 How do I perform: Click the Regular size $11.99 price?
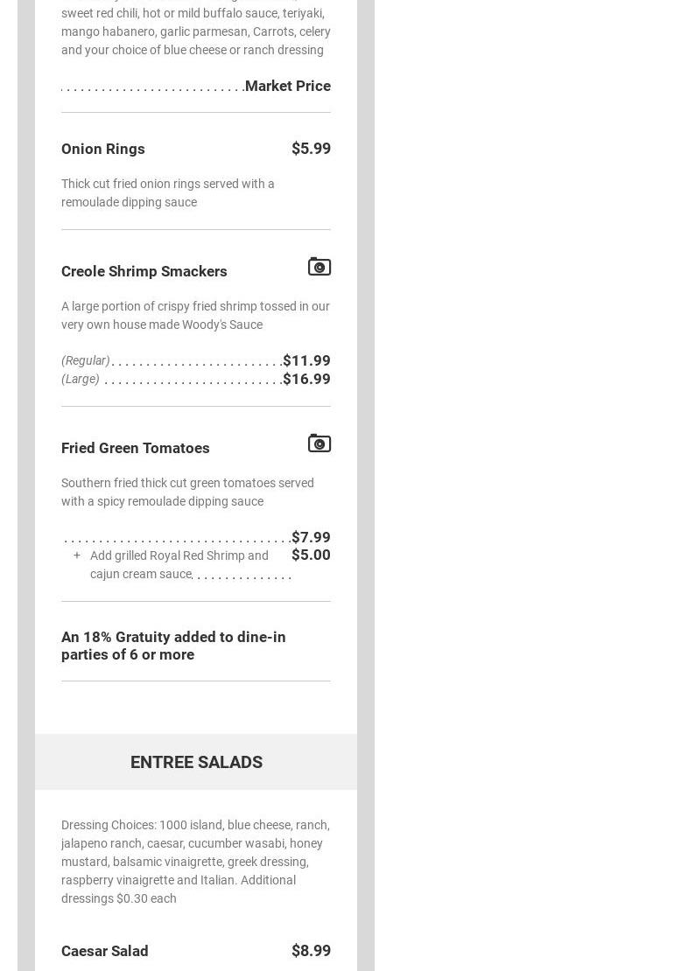(306, 360)
